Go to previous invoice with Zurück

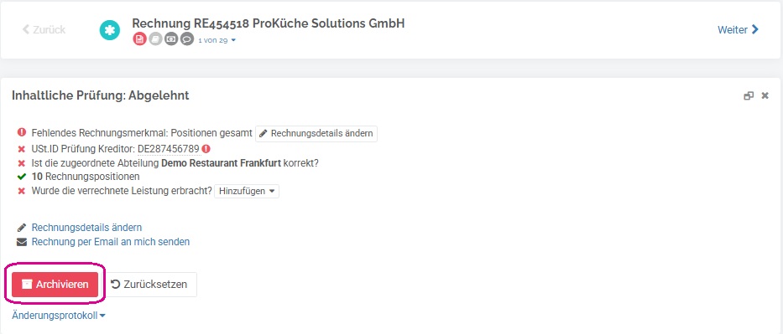[44, 30]
